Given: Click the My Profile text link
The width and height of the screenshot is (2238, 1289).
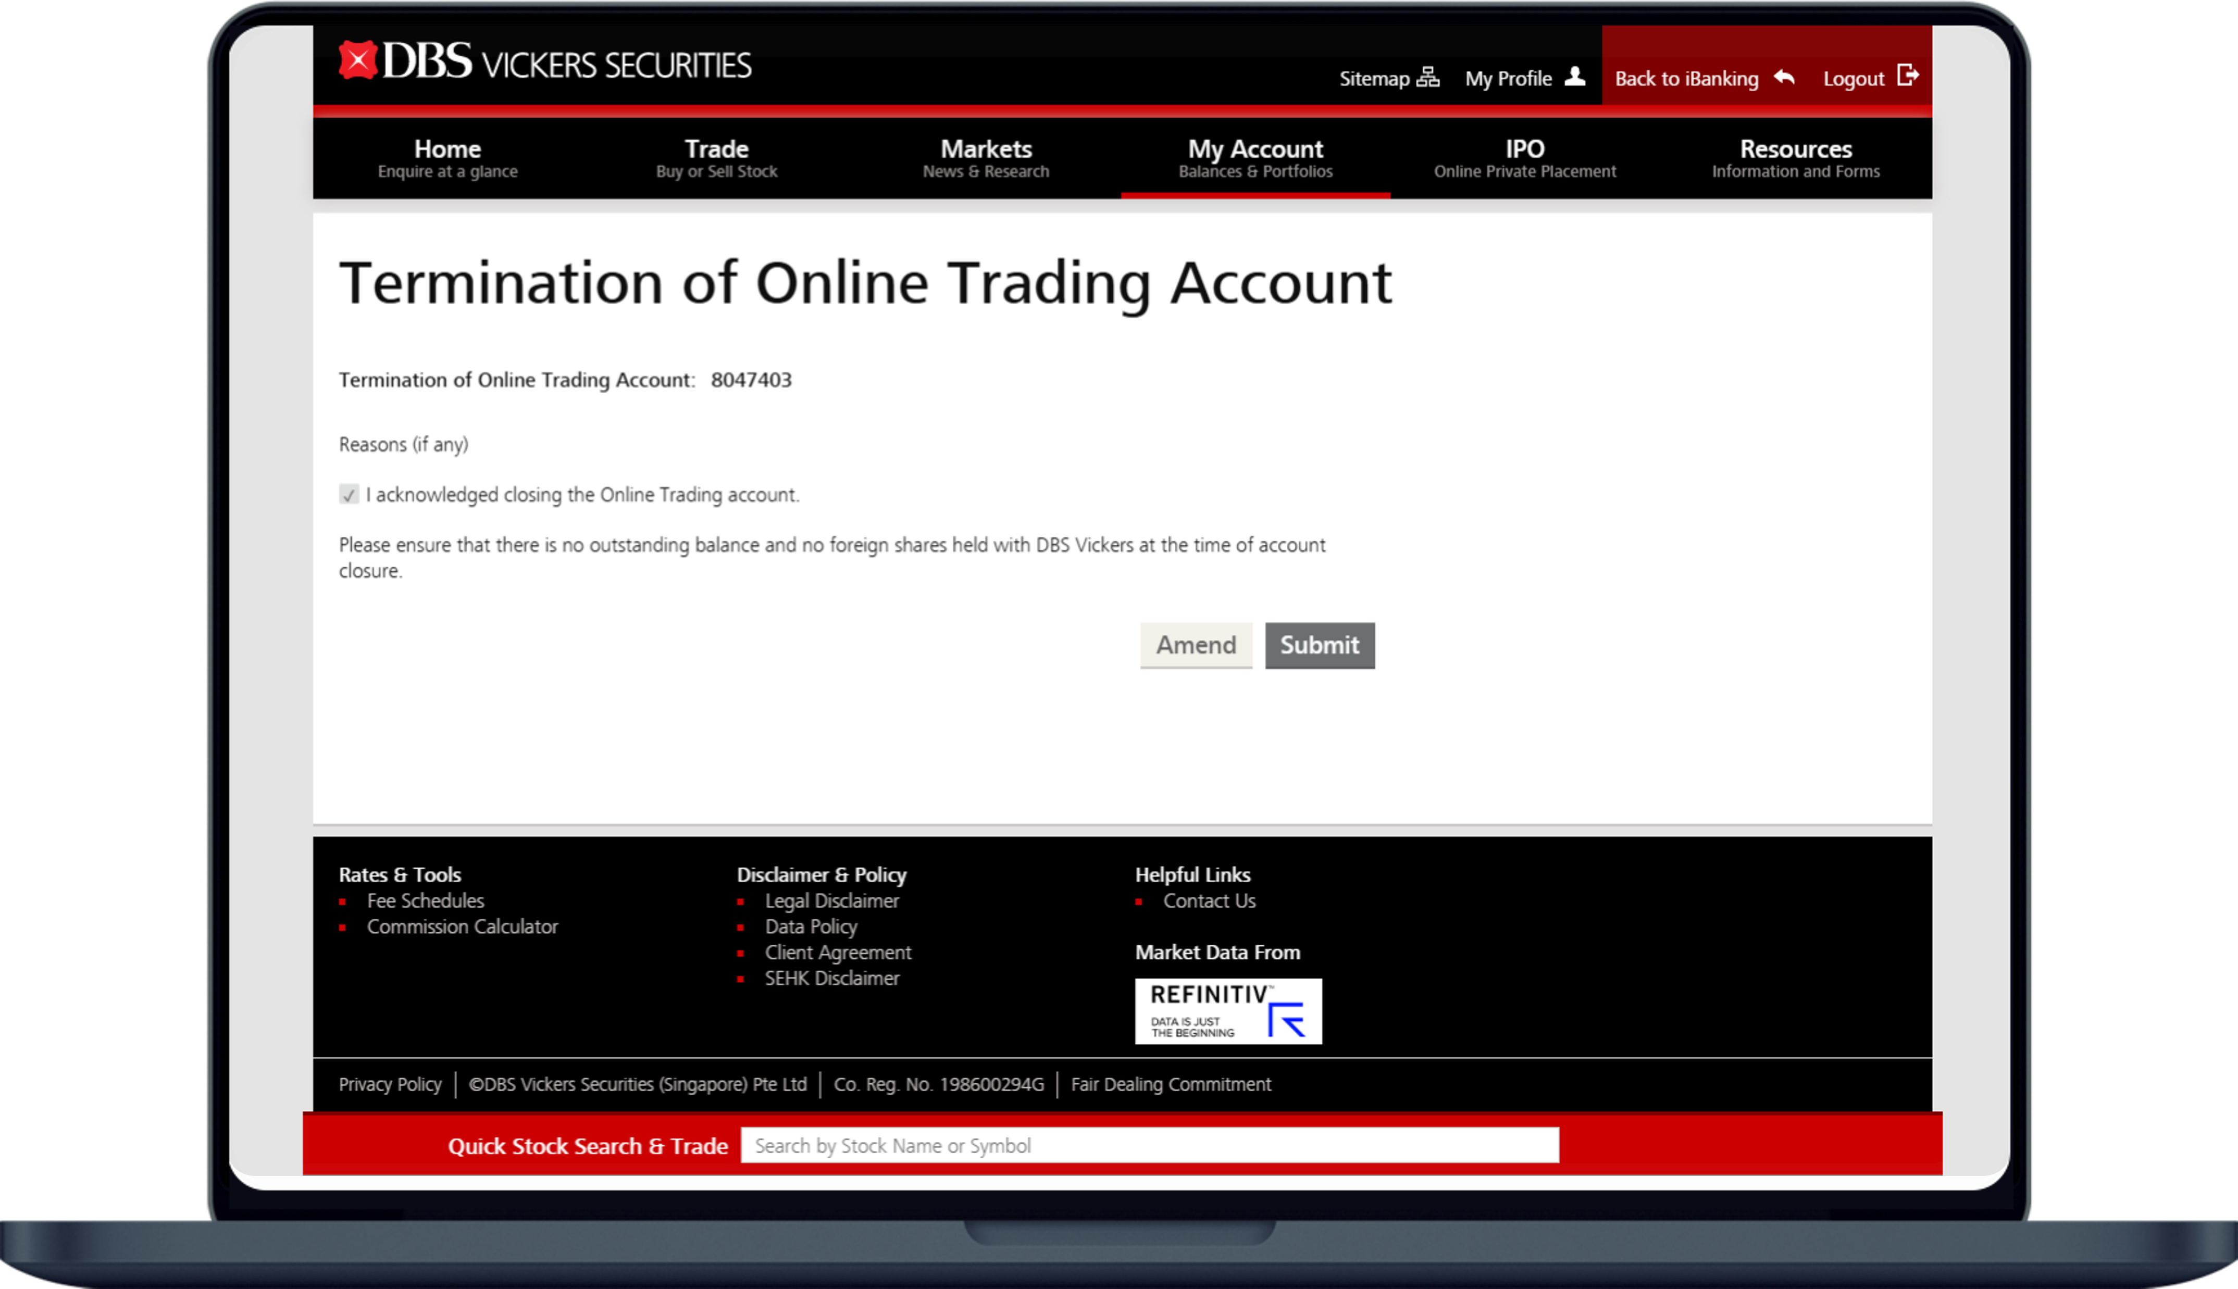Looking at the screenshot, I should click(x=1509, y=79).
